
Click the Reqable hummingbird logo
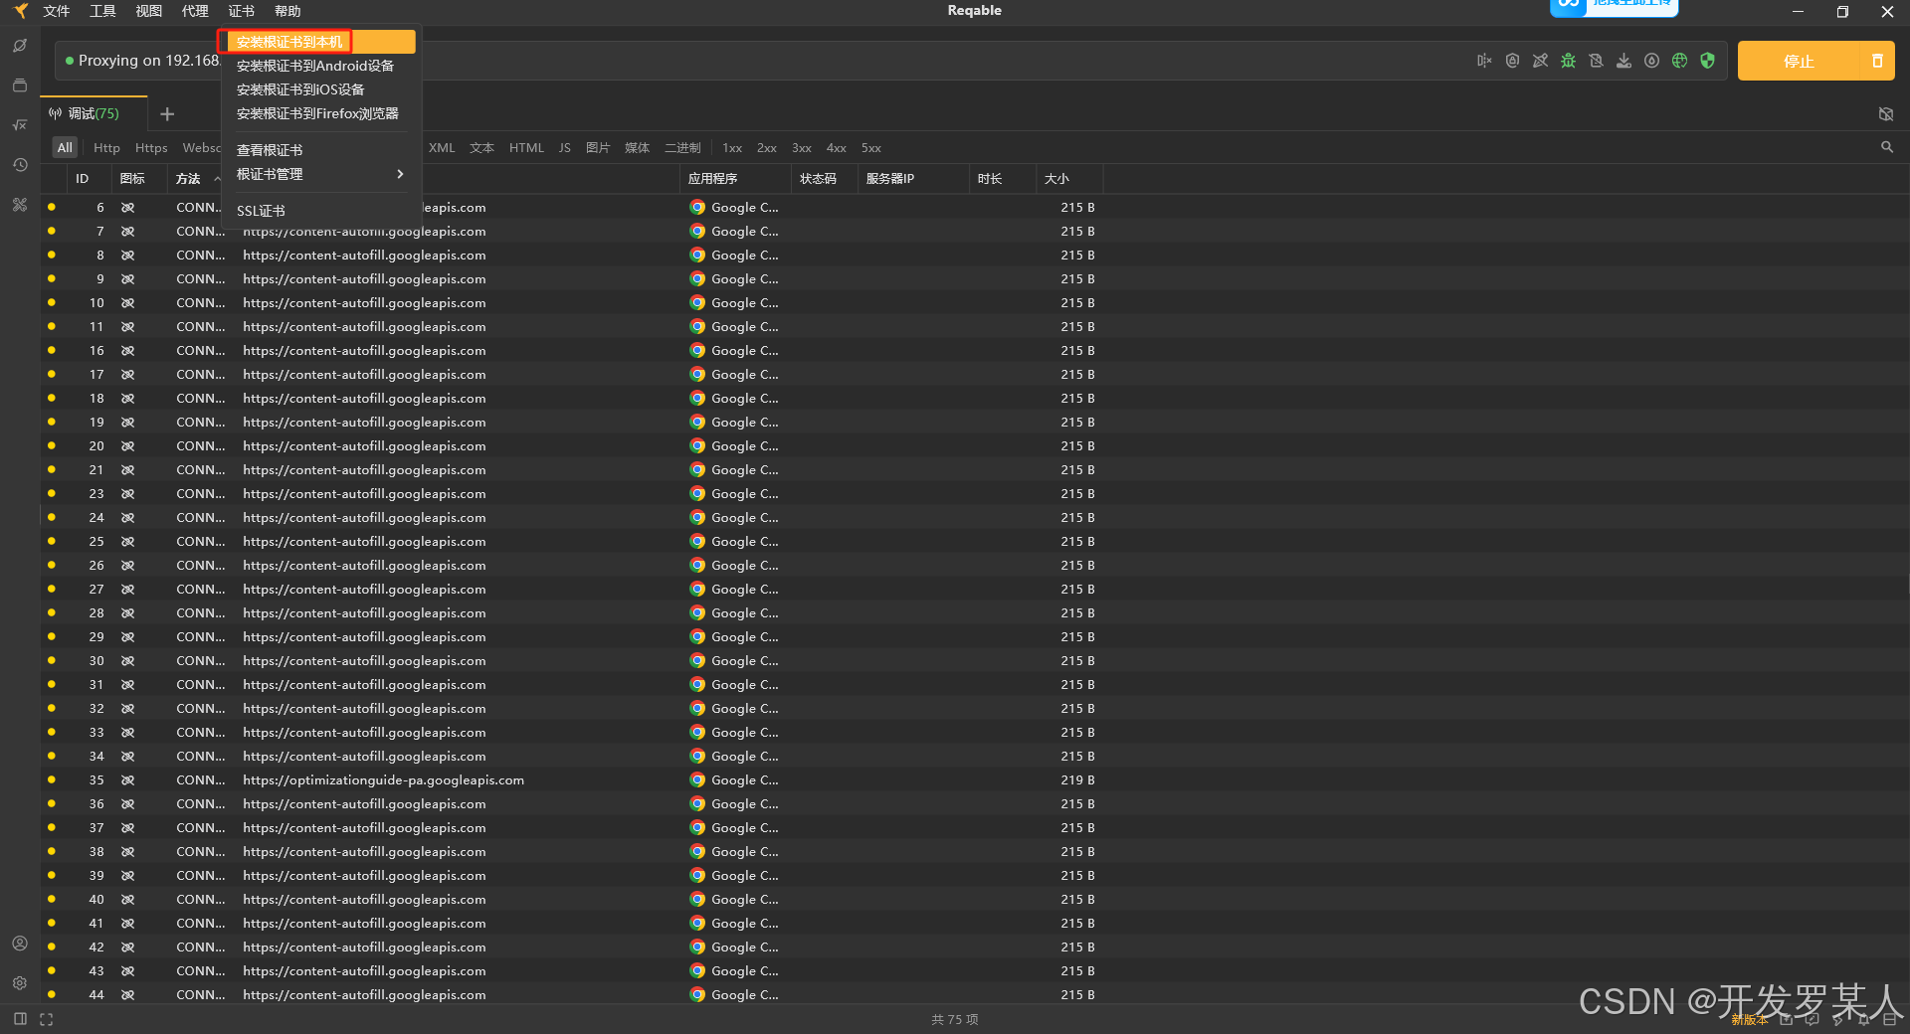(x=20, y=11)
